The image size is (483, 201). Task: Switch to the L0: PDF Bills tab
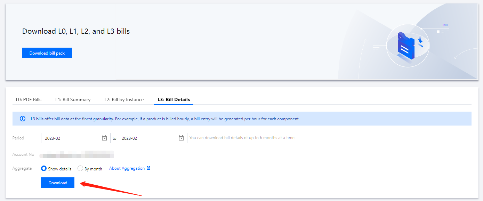pos(29,99)
